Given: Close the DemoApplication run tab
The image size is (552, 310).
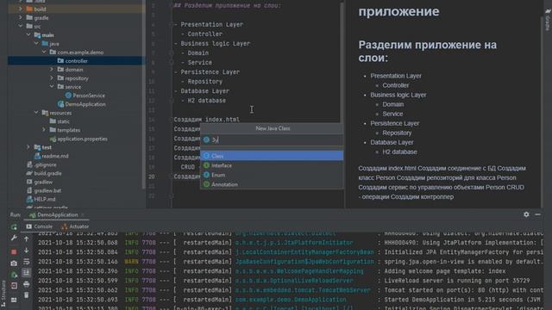Looking at the screenshot, I should (x=83, y=214).
